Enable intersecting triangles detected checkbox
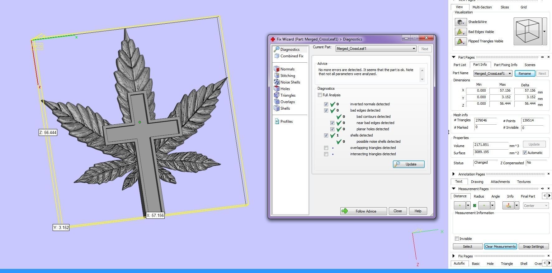The height and width of the screenshot is (273, 552). 326,154
